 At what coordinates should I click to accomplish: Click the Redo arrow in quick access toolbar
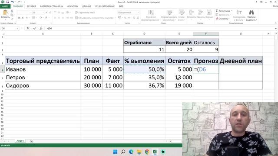click(19, 2)
